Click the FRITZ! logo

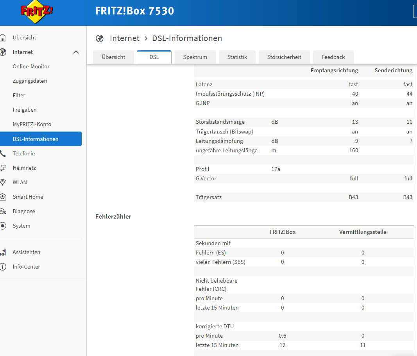[37, 12]
